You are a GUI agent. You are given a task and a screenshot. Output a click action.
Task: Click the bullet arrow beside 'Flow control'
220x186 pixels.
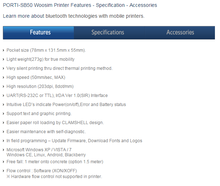(x=4, y=171)
